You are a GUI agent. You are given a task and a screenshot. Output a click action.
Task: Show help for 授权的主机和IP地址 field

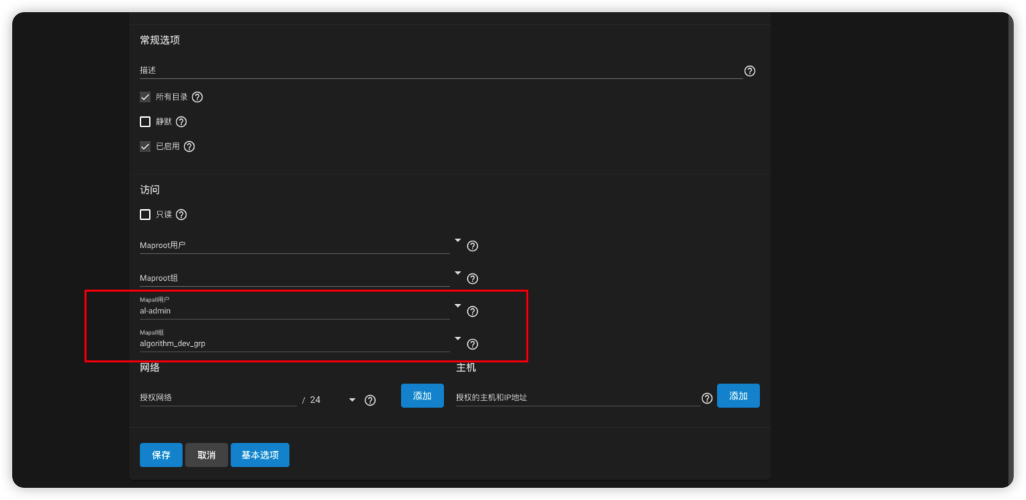click(x=707, y=398)
